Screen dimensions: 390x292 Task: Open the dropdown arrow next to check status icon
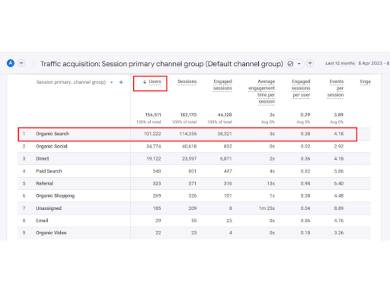coord(299,64)
